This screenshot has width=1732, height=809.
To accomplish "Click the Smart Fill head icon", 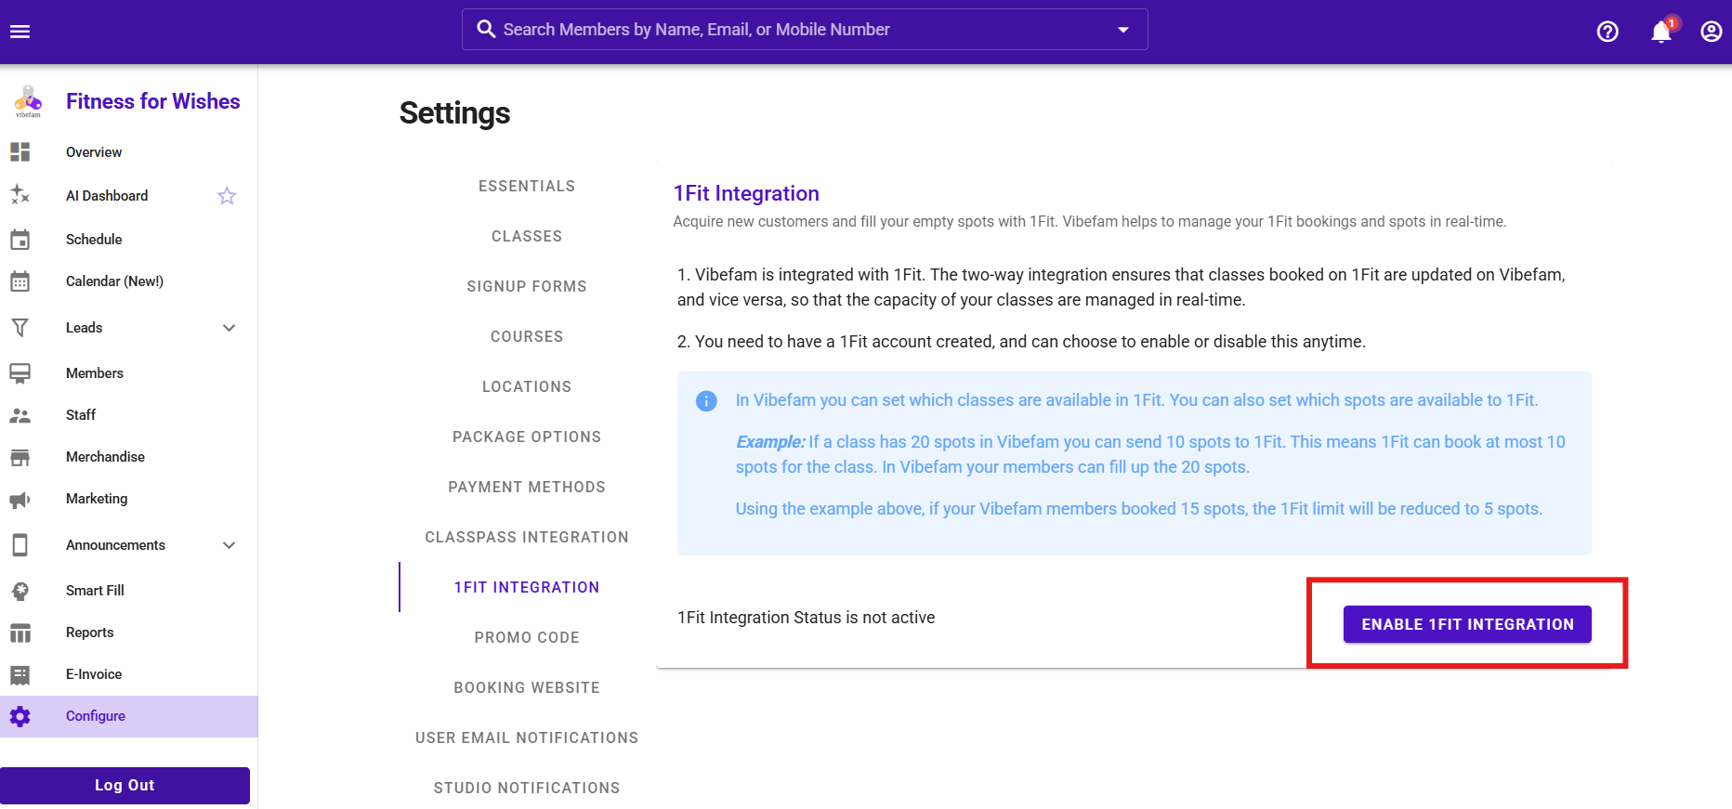I will (20, 590).
